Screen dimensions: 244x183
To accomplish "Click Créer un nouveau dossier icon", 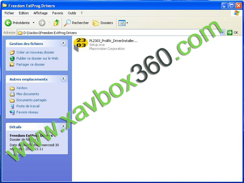I will click(12, 53).
